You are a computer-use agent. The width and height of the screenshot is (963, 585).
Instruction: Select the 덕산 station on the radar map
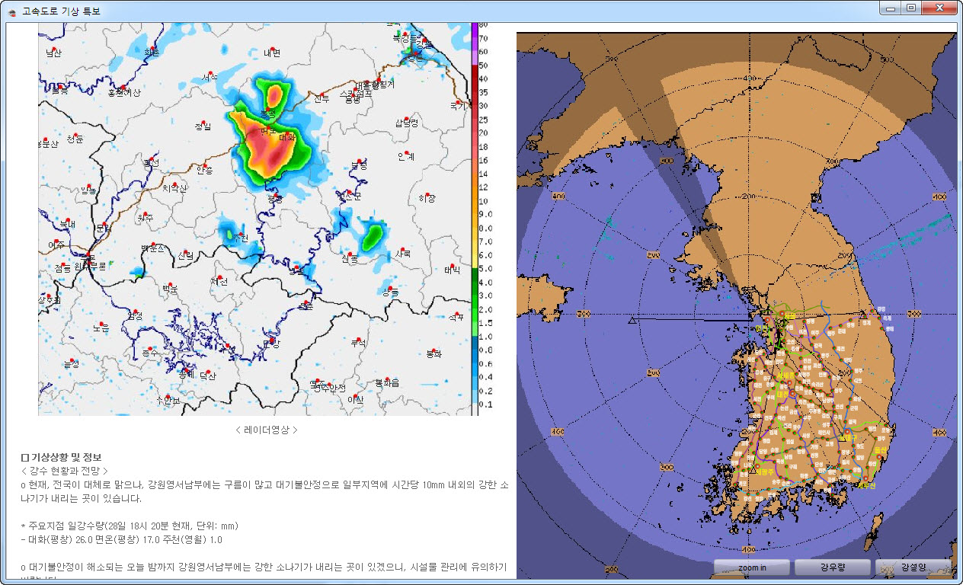click(208, 376)
